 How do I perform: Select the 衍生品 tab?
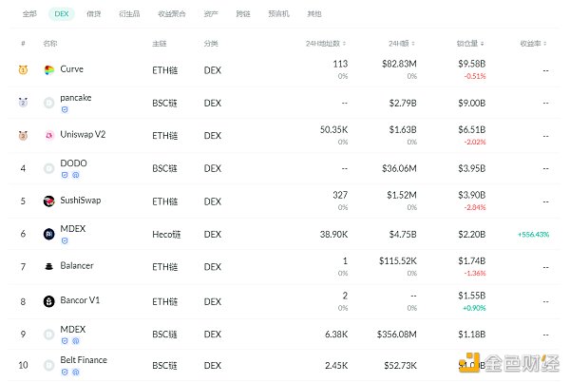coord(128,14)
